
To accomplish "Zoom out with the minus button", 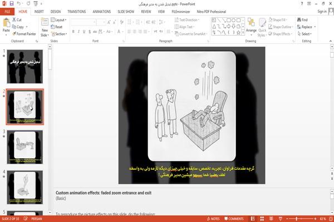I will point(287,219).
